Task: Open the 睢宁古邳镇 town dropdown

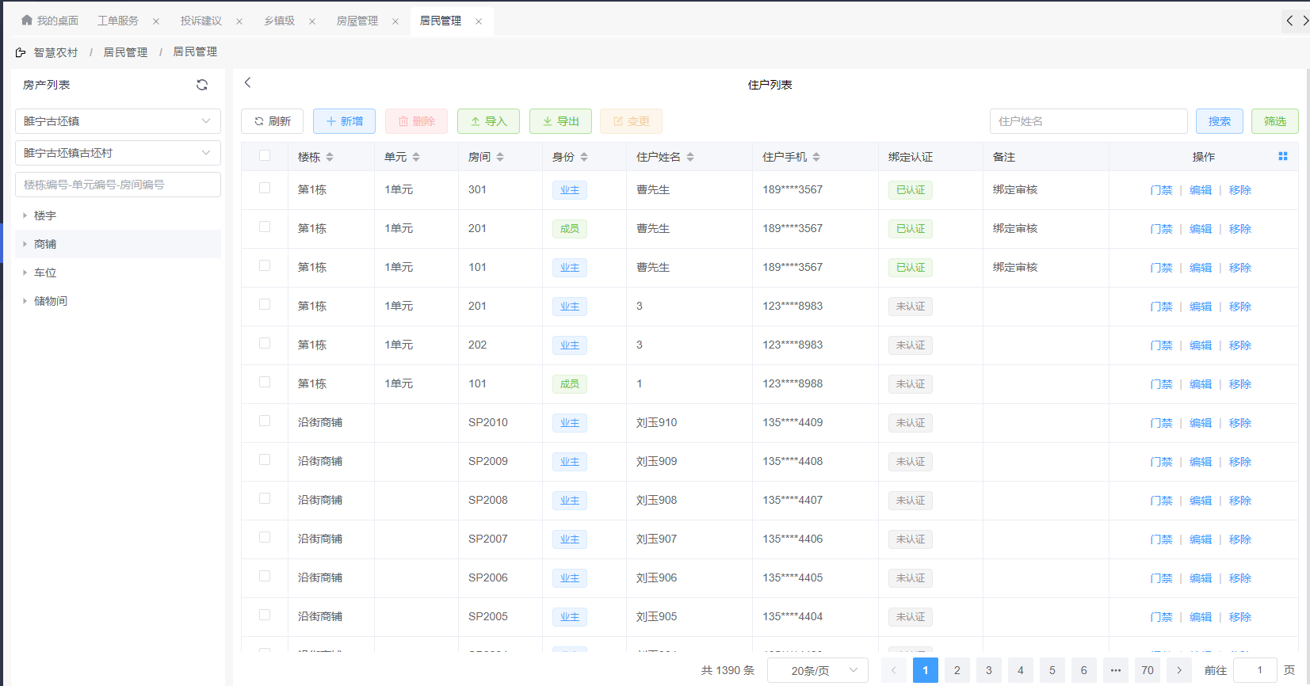Action: 118,121
